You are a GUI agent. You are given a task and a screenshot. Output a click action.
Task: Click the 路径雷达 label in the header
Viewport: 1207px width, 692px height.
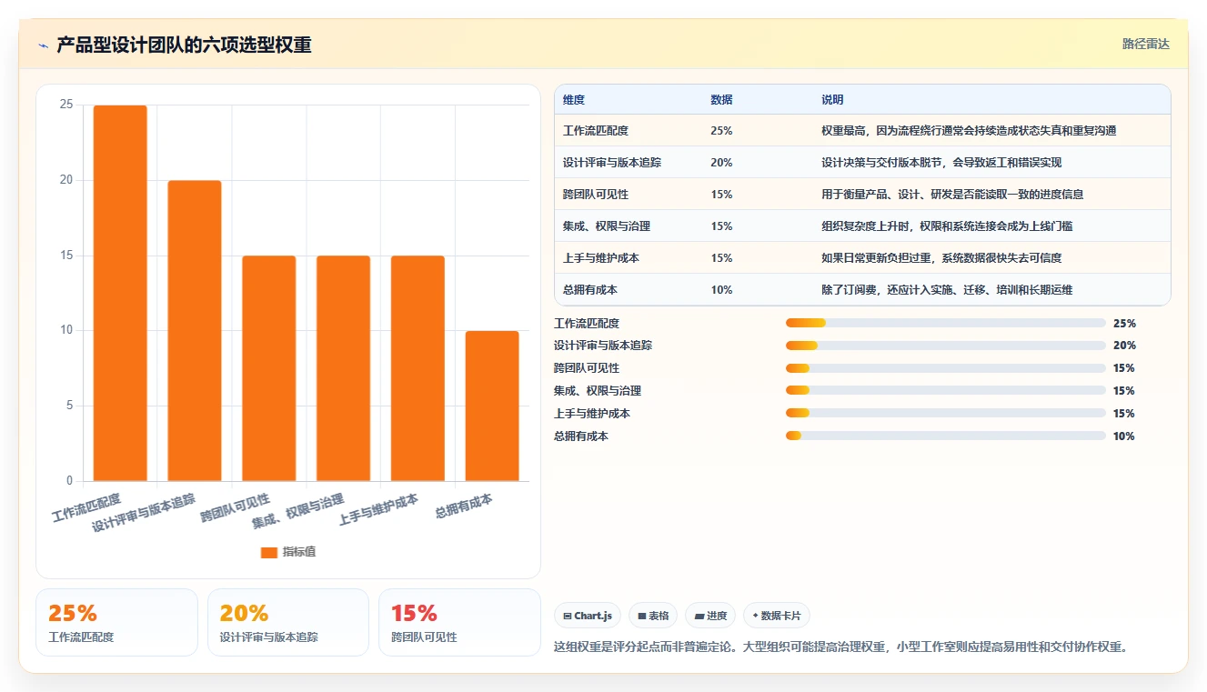pyautogui.click(x=1145, y=44)
